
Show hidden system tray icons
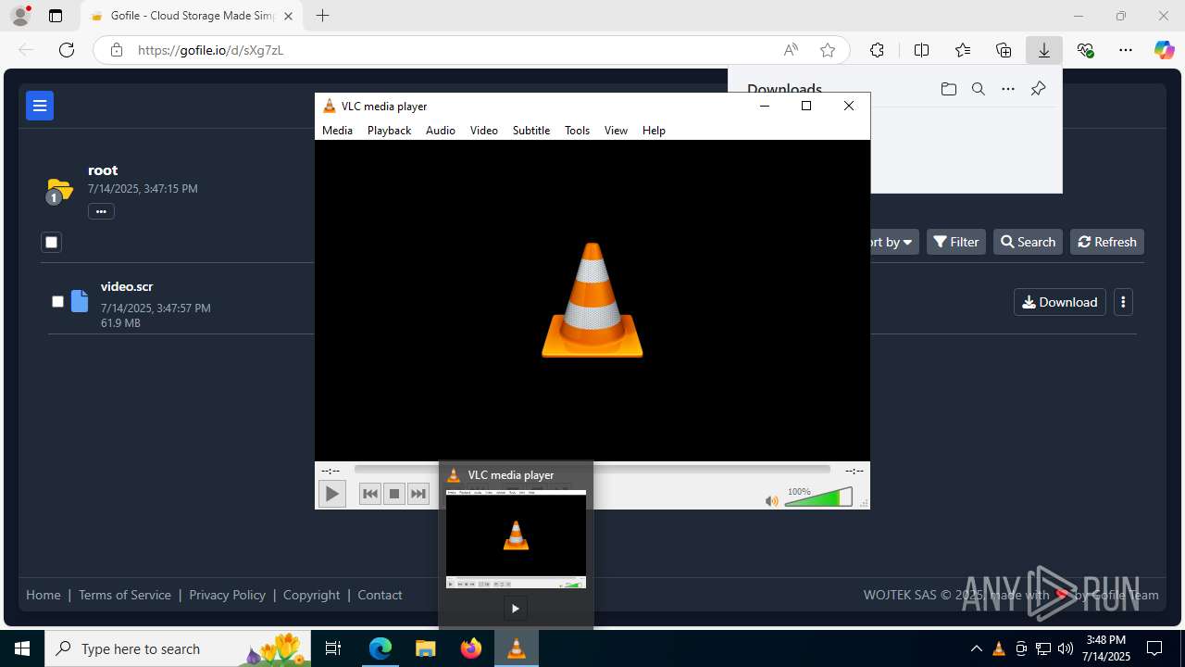point(977,648)
